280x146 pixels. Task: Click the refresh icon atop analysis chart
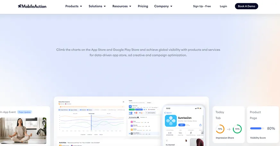[123, 102]
